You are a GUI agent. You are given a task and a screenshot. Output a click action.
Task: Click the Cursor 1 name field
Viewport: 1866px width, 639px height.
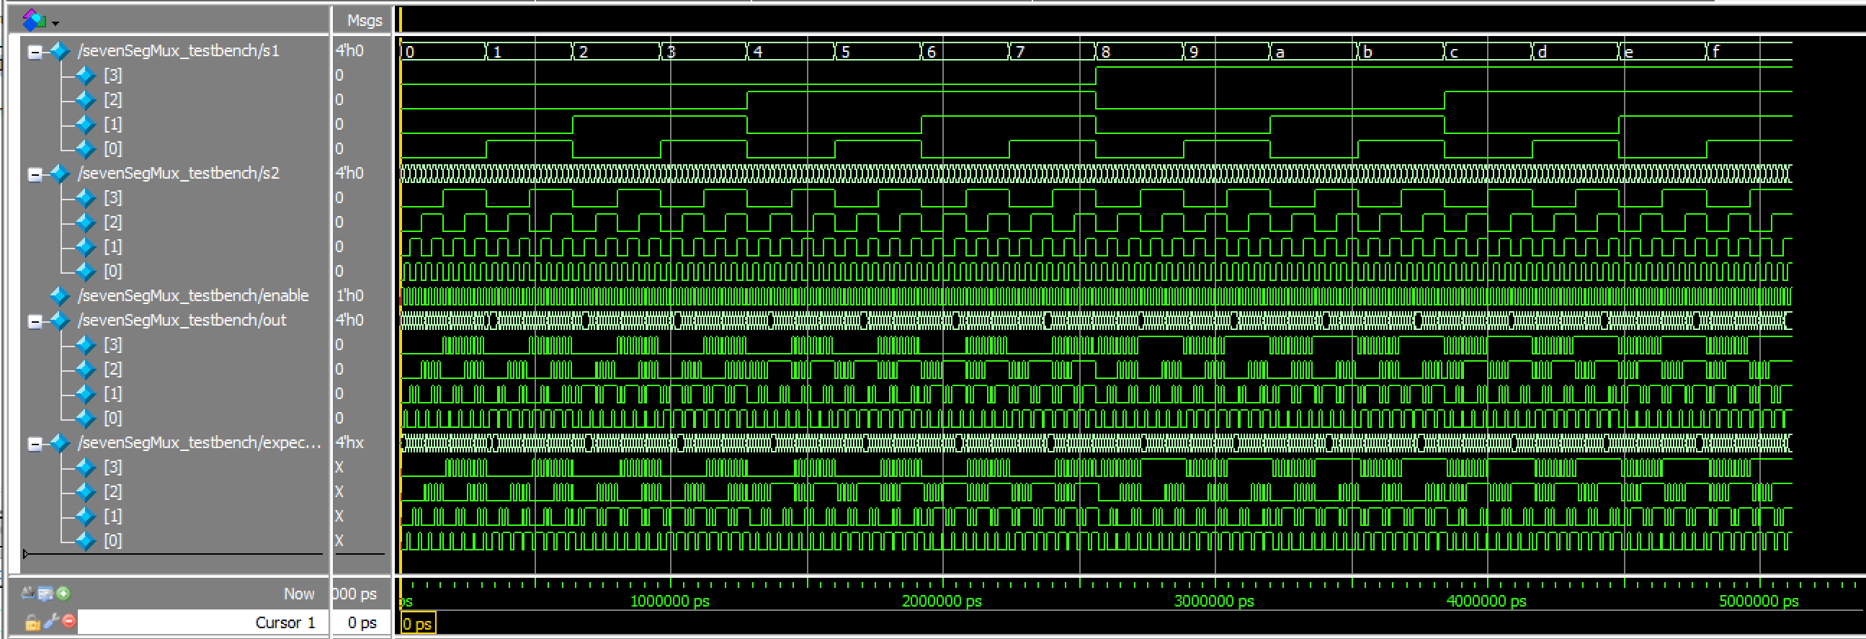[x=203, y=622]
